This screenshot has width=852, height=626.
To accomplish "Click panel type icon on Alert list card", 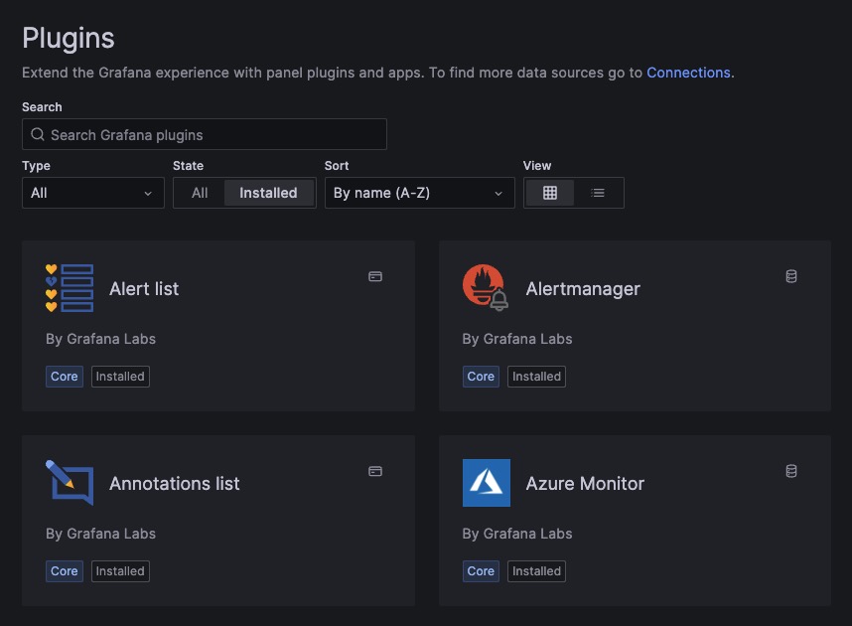I will coord(375,276).
